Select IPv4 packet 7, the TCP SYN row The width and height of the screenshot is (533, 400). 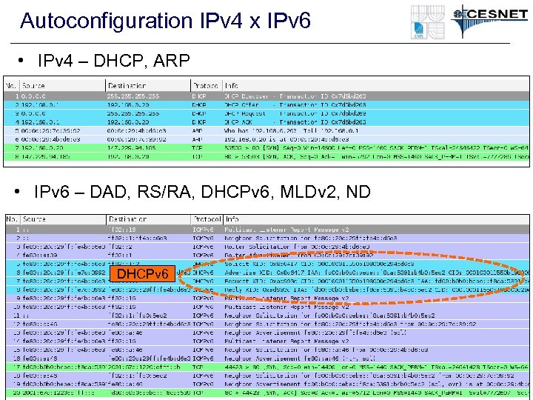coord(266,147)
